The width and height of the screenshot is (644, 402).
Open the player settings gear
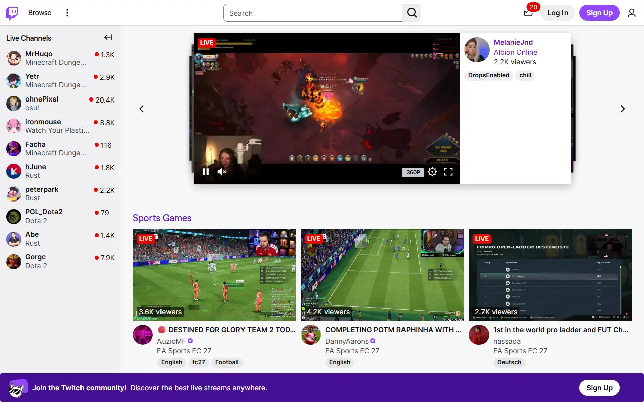click(432, 172)
